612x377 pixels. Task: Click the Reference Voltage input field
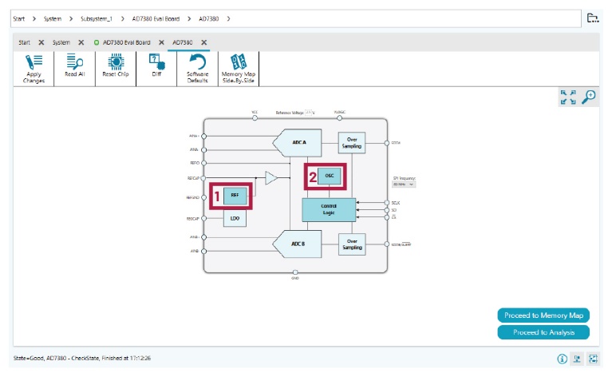(x=308, y=112)
